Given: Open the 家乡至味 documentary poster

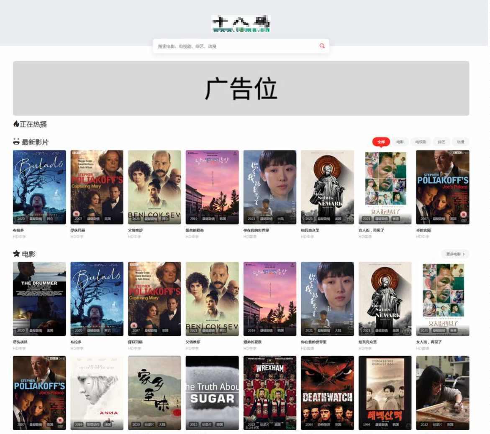Looking at the screenshot, I should [x=154, y=393].
